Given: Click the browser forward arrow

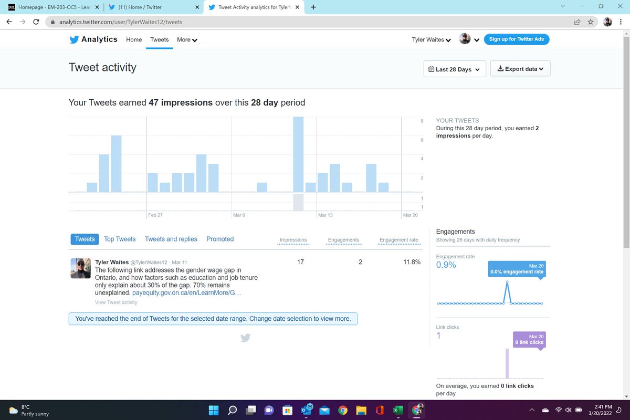Looking at the screenshot, I should pos(23,22).
